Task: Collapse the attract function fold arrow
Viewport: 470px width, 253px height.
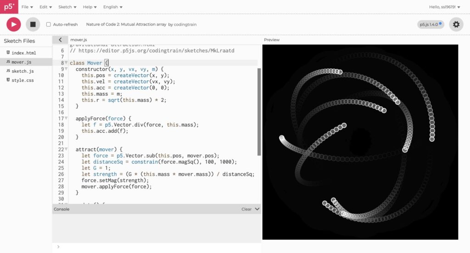Action: tap(66, 150)
